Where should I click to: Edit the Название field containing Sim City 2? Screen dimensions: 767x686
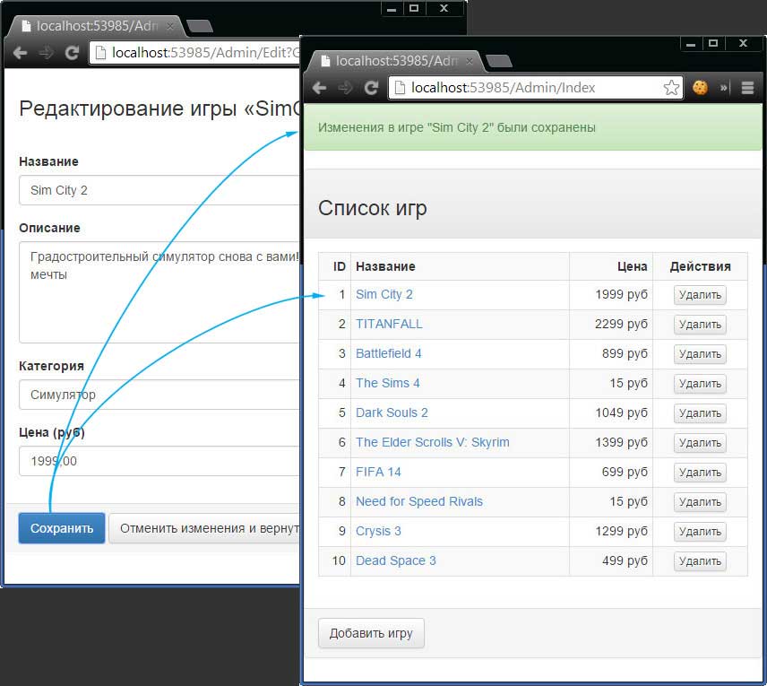(159, 190)
